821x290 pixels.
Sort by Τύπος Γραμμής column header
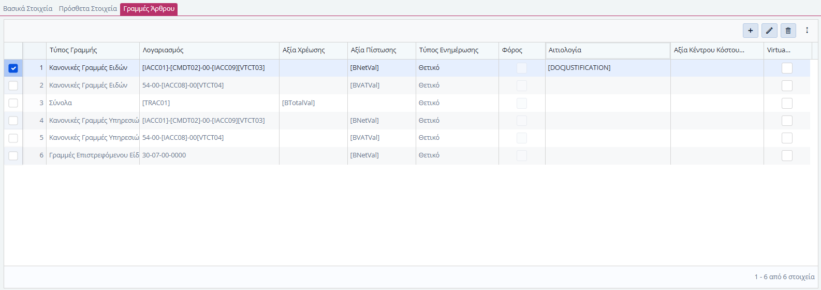point(93,50)
